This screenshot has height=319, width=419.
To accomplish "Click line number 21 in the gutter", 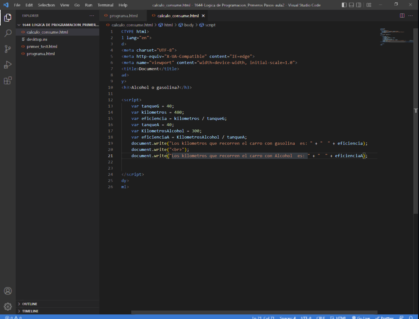I will [110, 156].
